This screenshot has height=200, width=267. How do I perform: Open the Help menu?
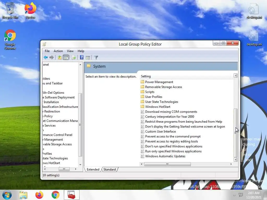pyautogui.click(x=81, y=51)
